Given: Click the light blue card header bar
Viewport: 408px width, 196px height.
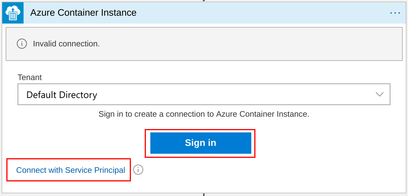Looking at the screenshot, I should (x=204, y=13).
